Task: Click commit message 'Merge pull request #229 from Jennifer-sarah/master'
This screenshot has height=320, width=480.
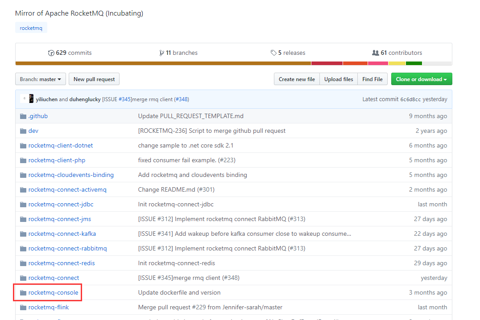Action: tap(210, 308)
